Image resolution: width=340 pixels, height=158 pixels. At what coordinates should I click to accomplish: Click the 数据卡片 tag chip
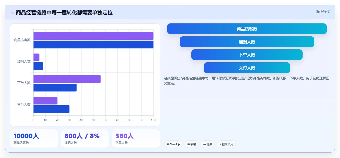pos(226,144)
